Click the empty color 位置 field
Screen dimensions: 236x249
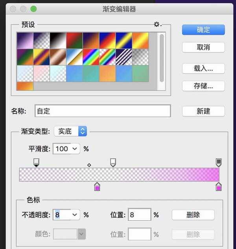click(140, 234)
